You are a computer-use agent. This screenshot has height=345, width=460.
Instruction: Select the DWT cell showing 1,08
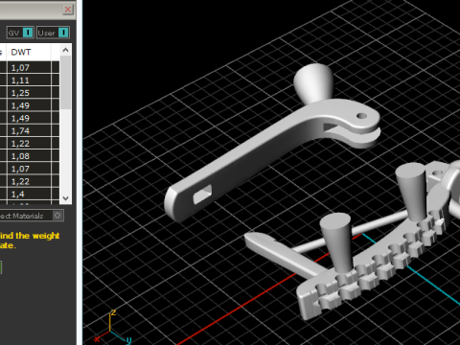click(29, 156)
